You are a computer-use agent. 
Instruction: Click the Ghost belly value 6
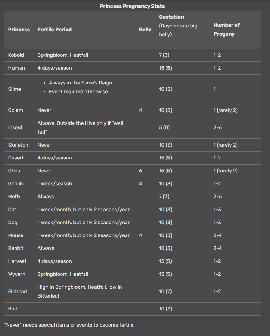(140, 171)
